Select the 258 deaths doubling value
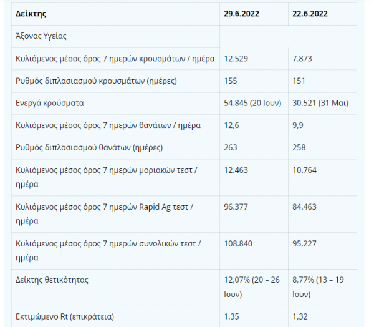This screenshot has width=374, height=327. 299,148
